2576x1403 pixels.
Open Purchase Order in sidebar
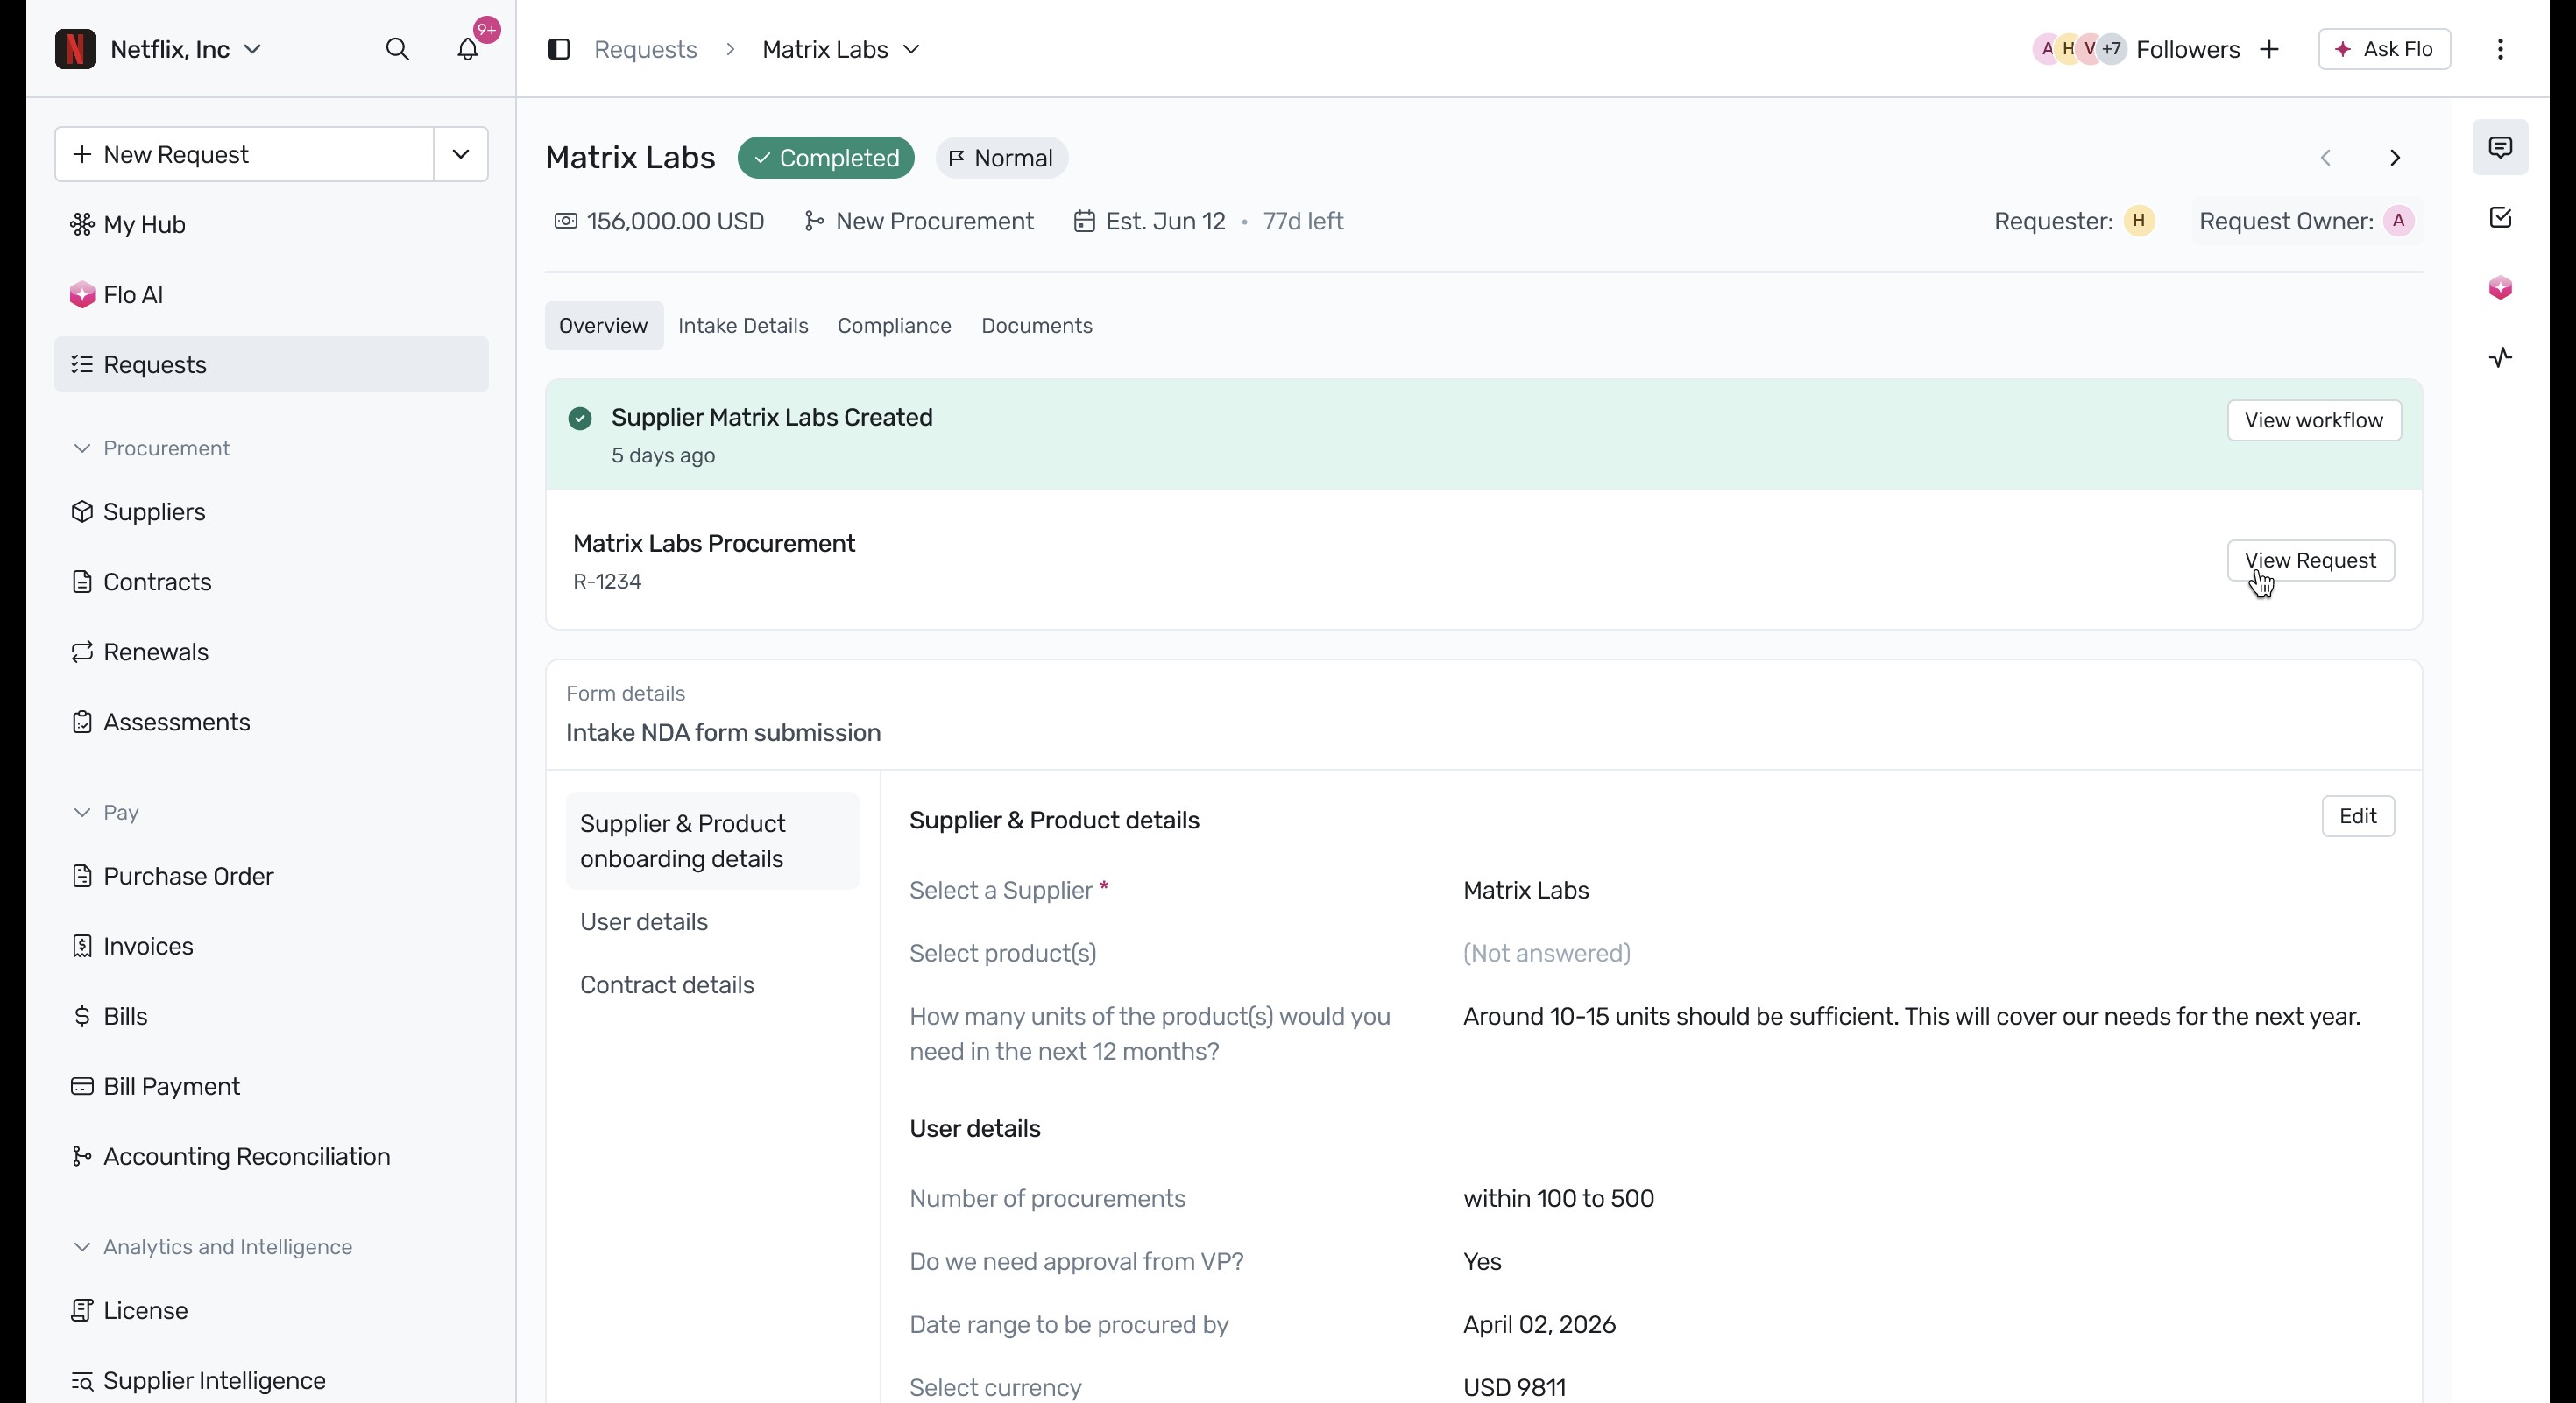click(271, 877)
